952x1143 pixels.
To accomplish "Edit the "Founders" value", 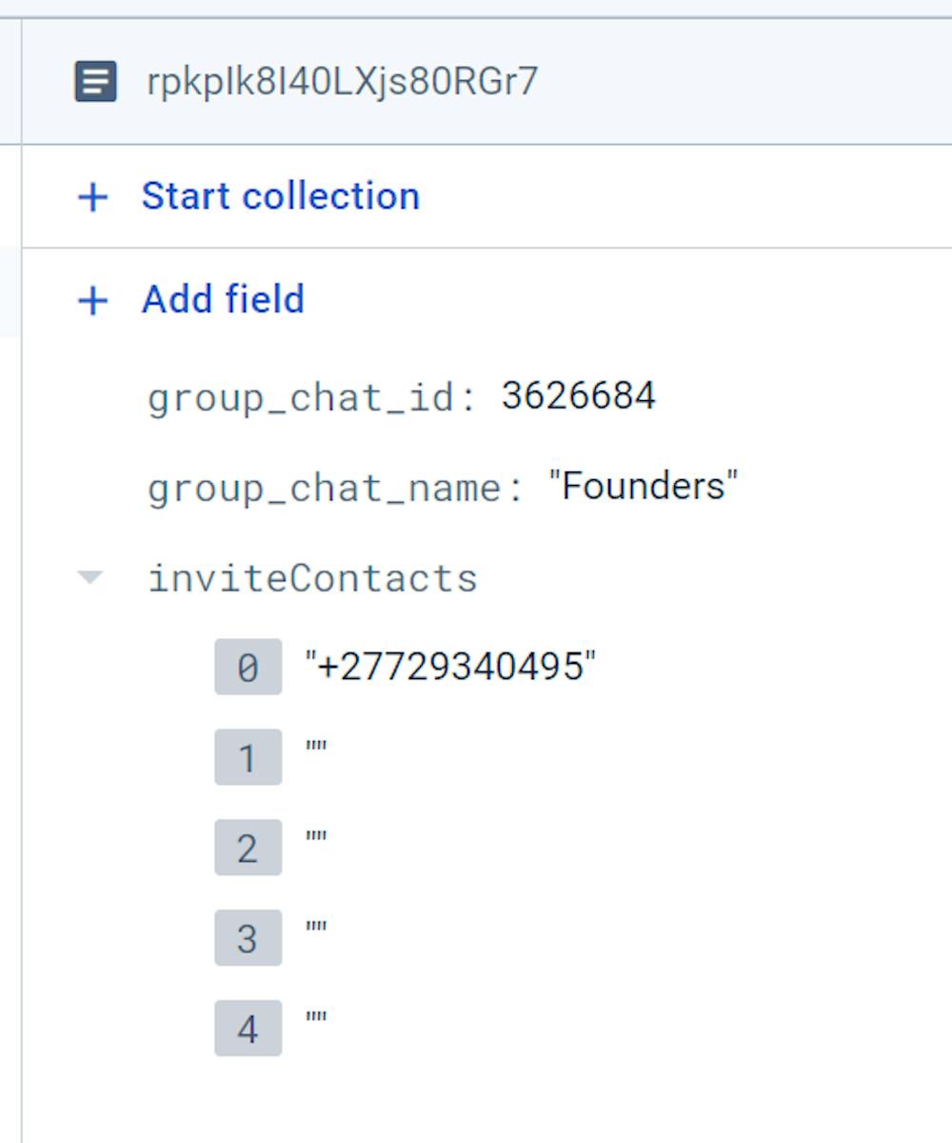I will (x=644, y=486).
